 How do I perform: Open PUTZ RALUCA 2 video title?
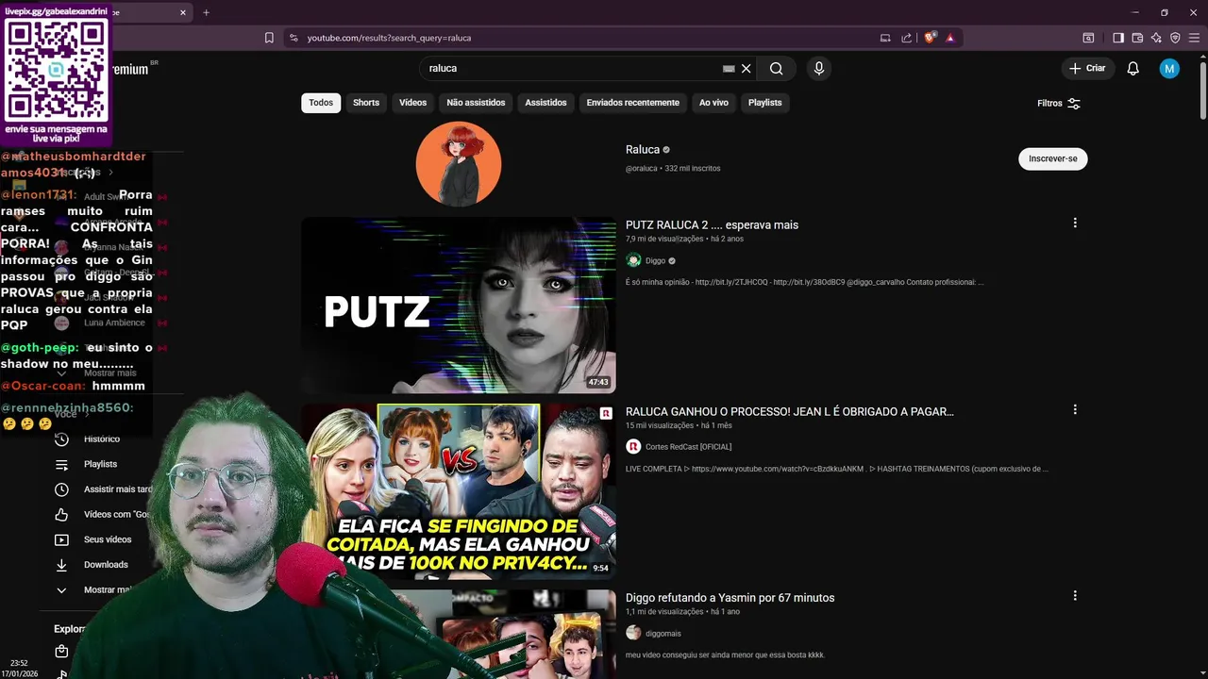[712, 225]
